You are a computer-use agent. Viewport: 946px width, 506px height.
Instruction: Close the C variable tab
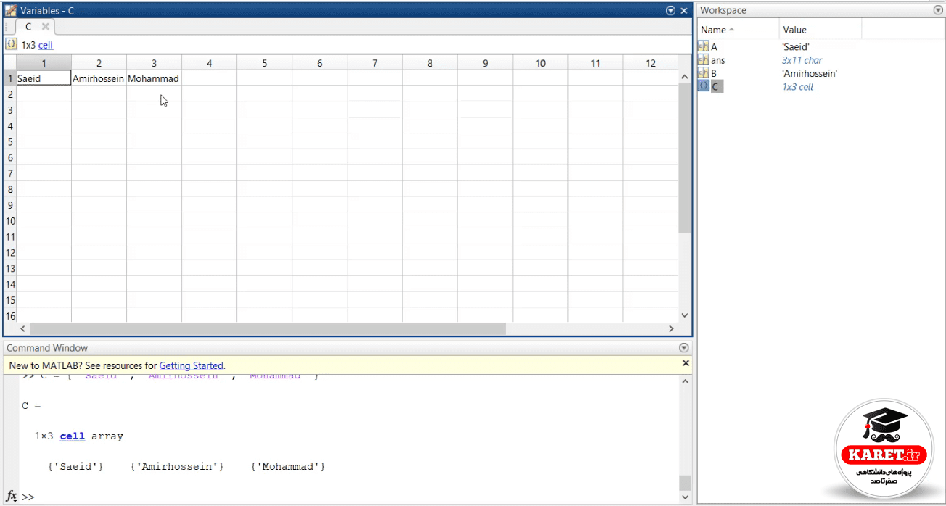tap(45, 26)
